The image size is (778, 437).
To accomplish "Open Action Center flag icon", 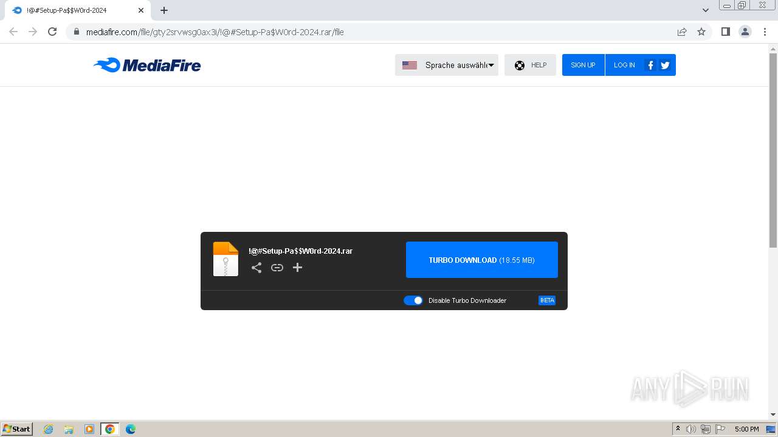I will coord(720,429).
